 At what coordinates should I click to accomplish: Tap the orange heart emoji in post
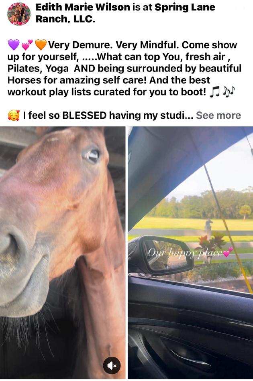click(x=41, y=45)
